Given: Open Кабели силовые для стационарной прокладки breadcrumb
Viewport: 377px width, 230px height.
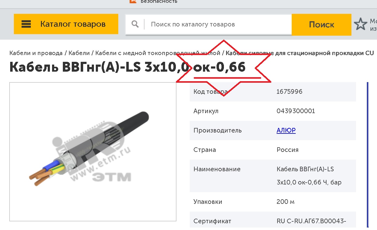Looking at the screenshot, I should [x=300, y=53].
